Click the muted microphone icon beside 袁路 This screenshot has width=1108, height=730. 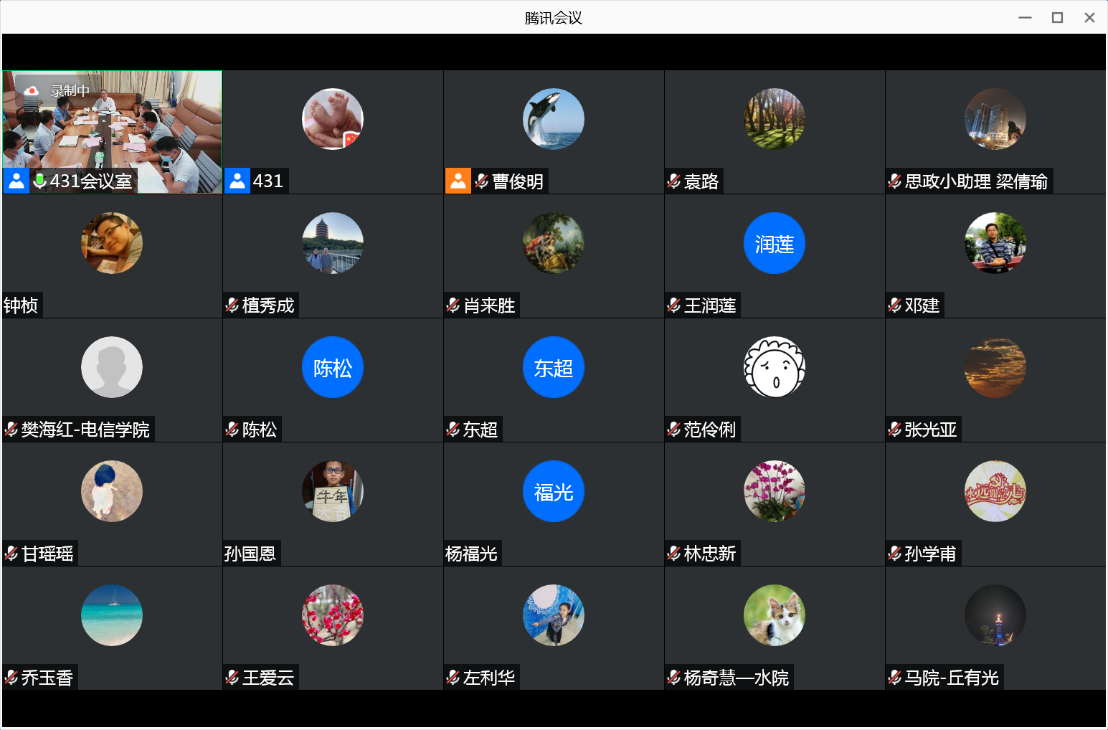674,181
